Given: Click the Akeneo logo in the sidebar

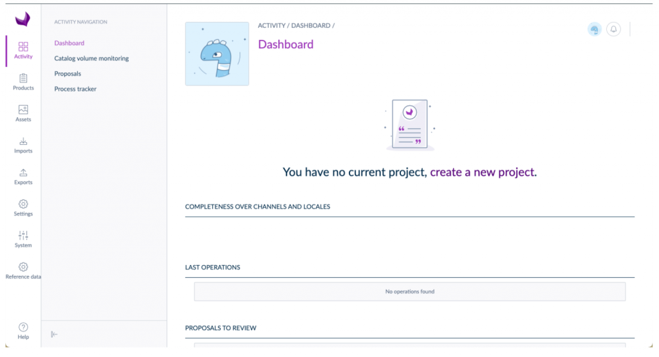Looking at the screenshot, I should tap(23, 19).
